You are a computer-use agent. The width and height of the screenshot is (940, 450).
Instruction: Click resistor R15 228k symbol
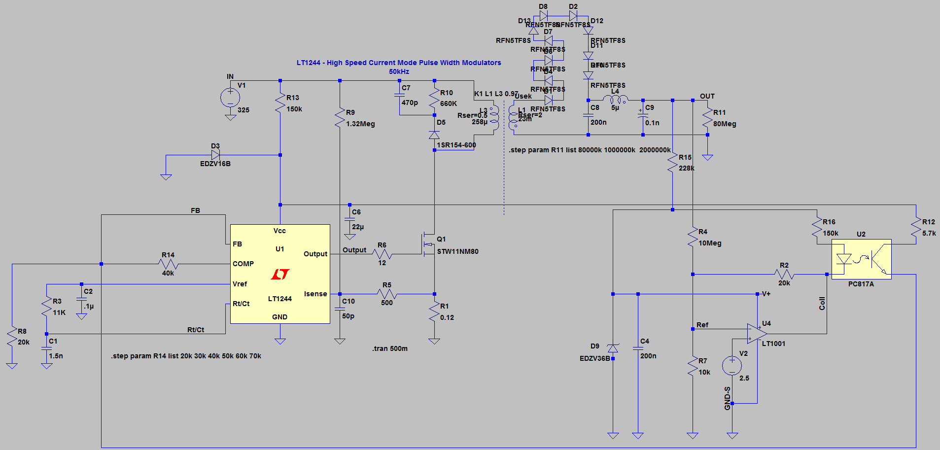[x=672, y=163]
